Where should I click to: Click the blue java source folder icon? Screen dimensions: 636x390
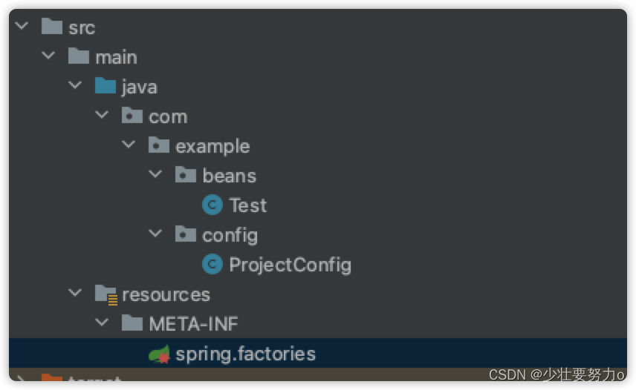point(106,87)
